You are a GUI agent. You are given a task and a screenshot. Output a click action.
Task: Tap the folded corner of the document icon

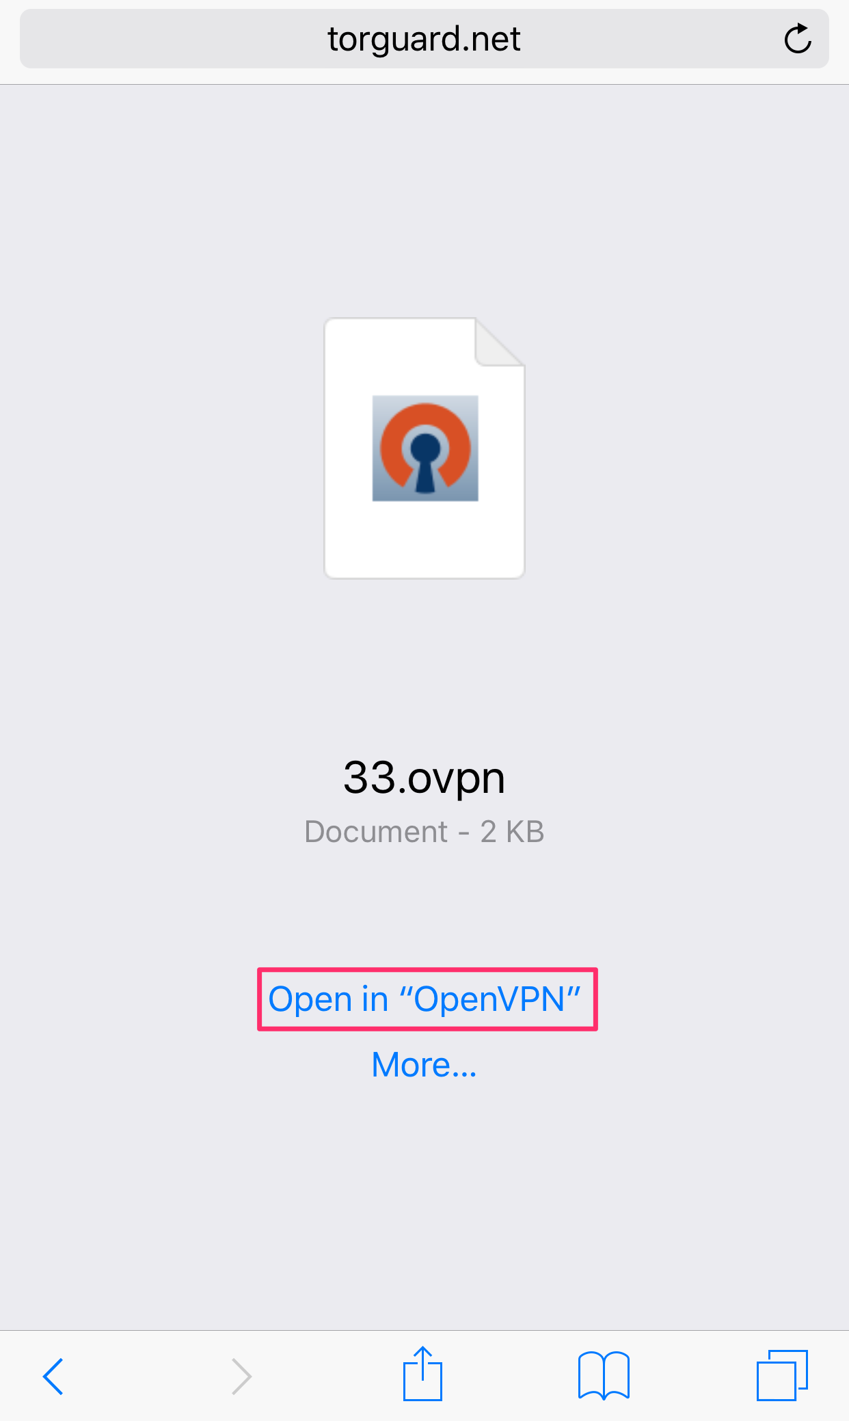(x=500, y=342)
